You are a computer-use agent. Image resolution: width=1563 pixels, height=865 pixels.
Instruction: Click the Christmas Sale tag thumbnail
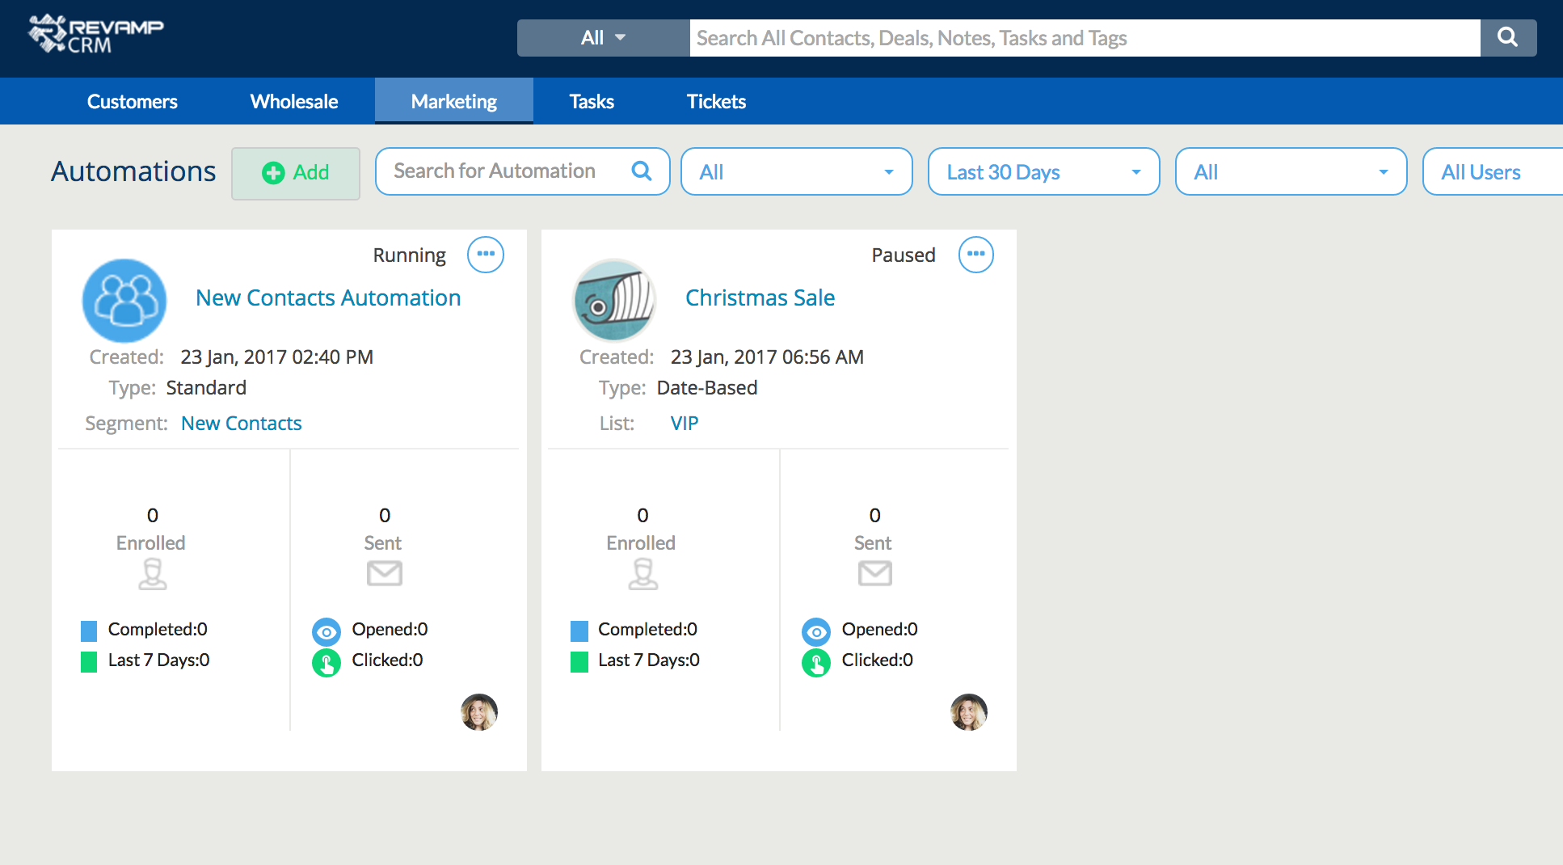(614, 301)
